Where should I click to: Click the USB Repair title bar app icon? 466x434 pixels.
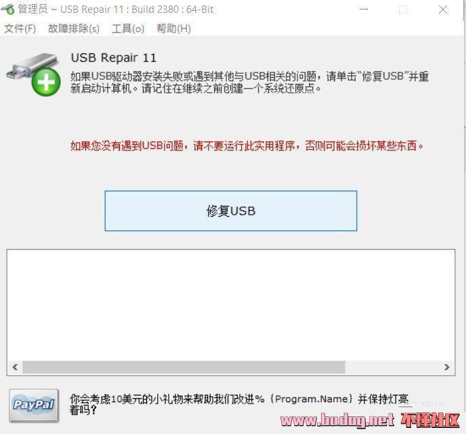click(x=8, y=9)
